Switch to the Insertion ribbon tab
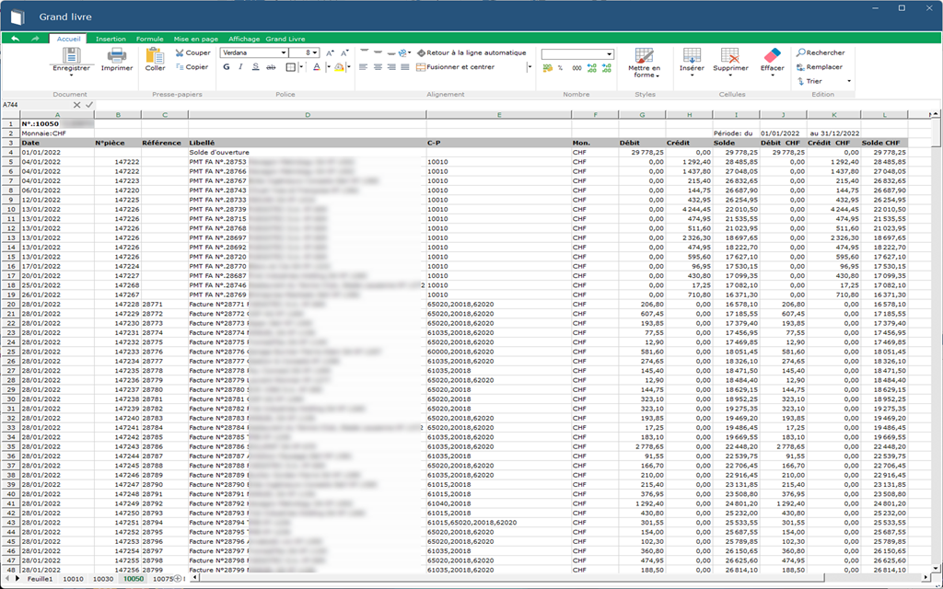 click(x=111, y=39)
